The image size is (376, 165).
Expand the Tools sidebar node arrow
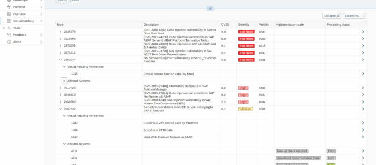4,28
